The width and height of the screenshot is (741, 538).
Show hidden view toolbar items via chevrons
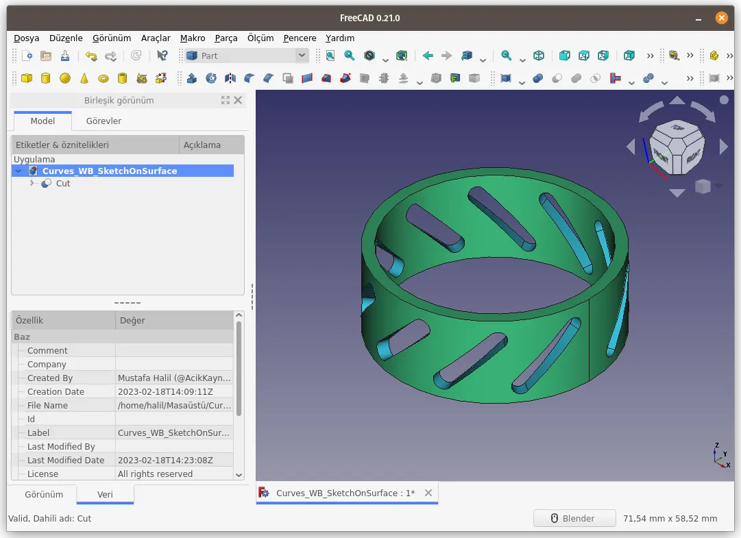coord(651,56)
